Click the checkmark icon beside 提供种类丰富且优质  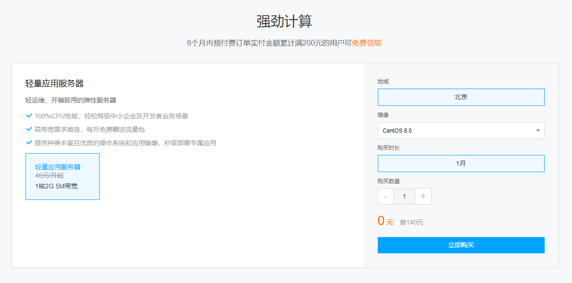point(29,143)
